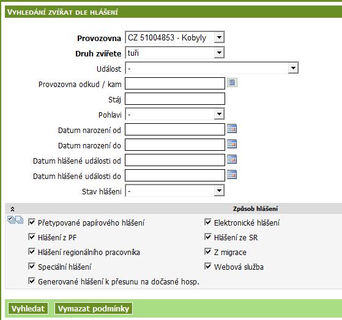Open calendar for Datum narození do

tap(232, 144)
